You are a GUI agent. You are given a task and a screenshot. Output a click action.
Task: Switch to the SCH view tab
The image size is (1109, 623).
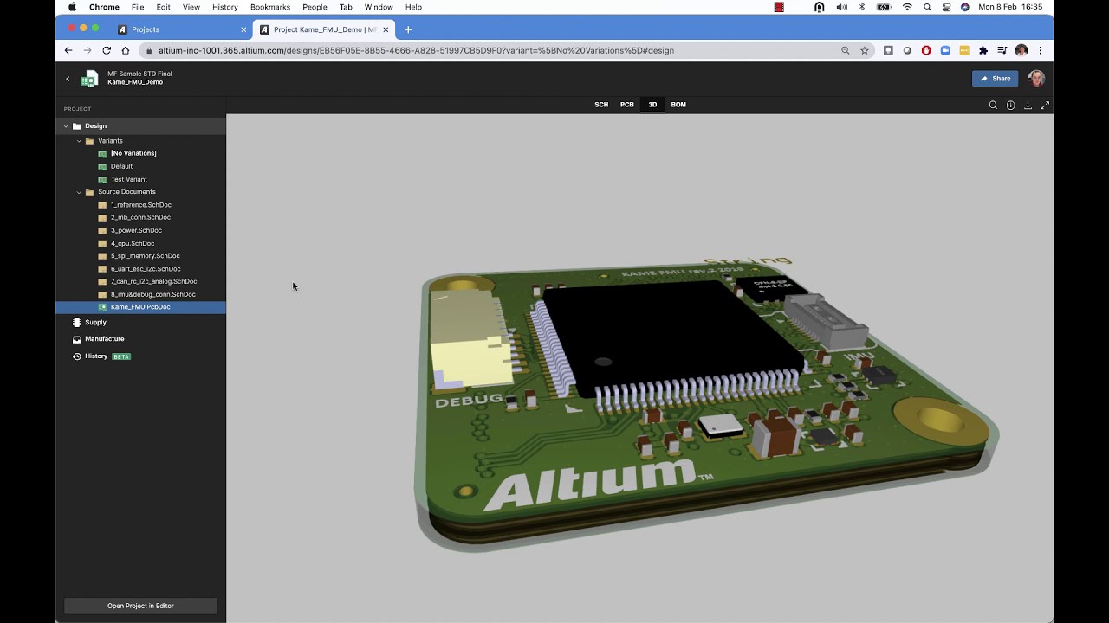pos(601,105)
